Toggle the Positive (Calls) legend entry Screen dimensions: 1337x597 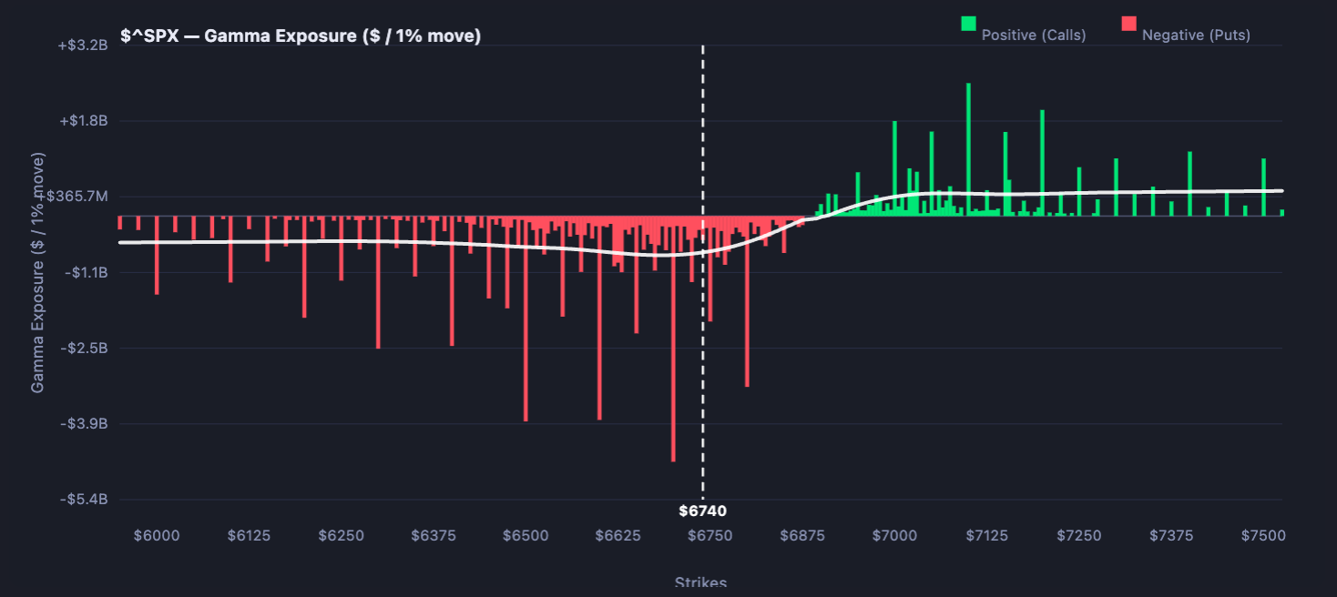click(x=1024, y=30)
